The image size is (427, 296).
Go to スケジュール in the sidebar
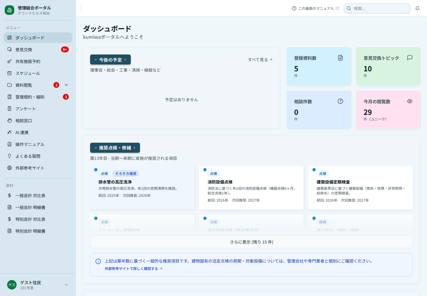(38, 73)
